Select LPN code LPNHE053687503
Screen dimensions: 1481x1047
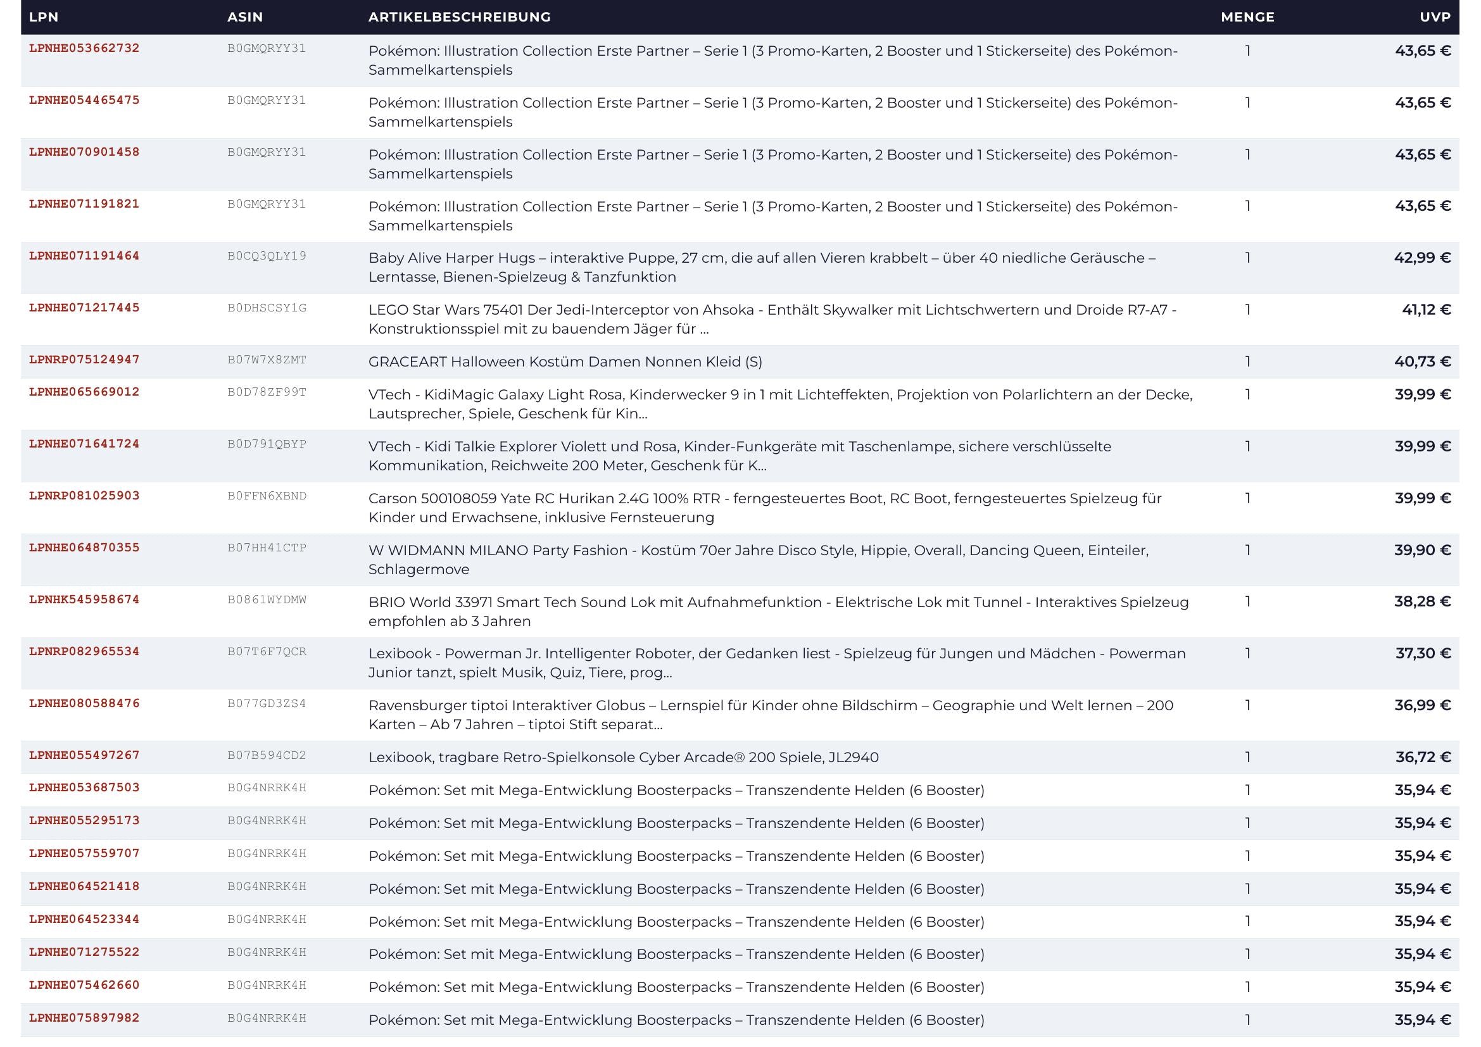point(84,787)
